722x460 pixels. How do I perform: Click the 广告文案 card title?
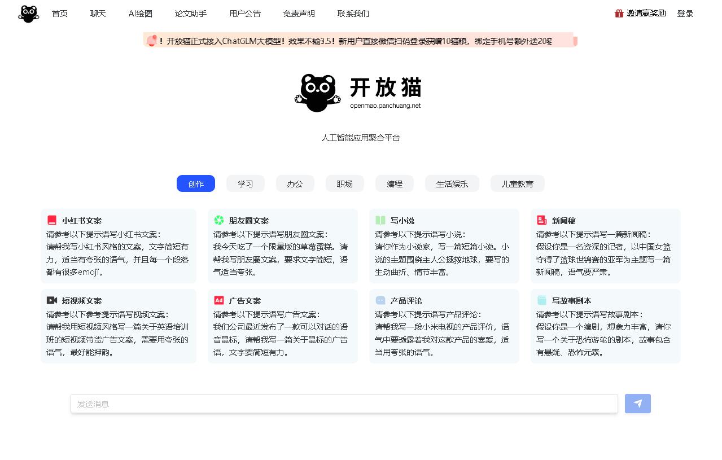tap(245, 301)
